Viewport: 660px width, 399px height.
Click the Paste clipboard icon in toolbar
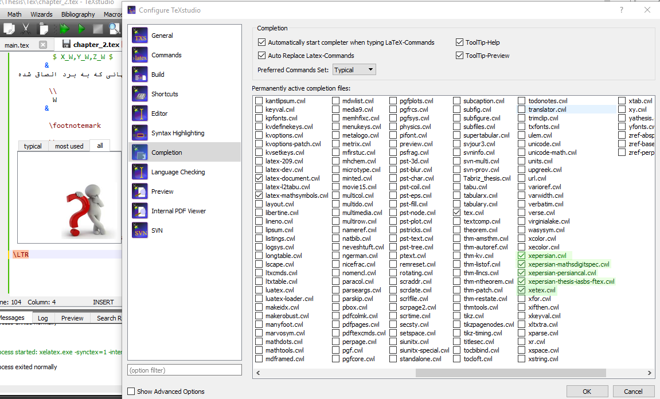coord(43,29)
